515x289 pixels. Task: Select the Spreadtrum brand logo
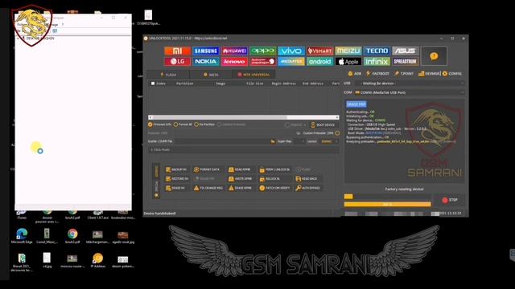coord(405,61)
